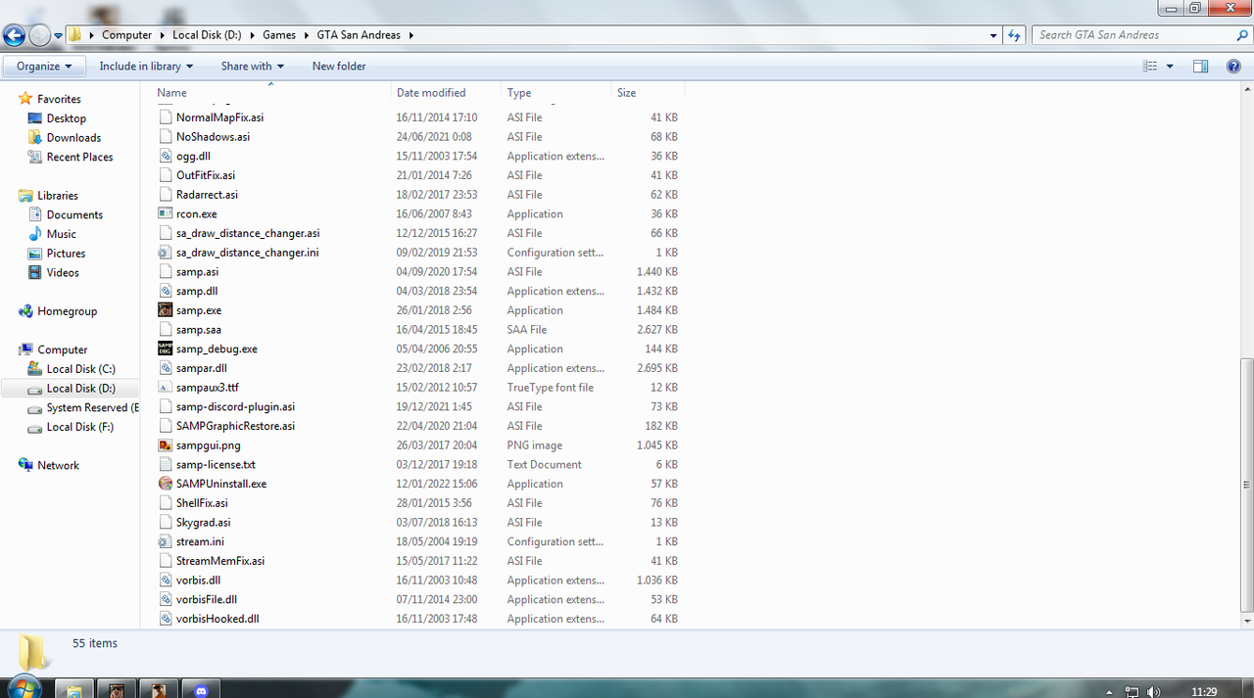Select samp.exe file icon
1254x698 pixels.
pyautogui.click(x=166, y=310)
